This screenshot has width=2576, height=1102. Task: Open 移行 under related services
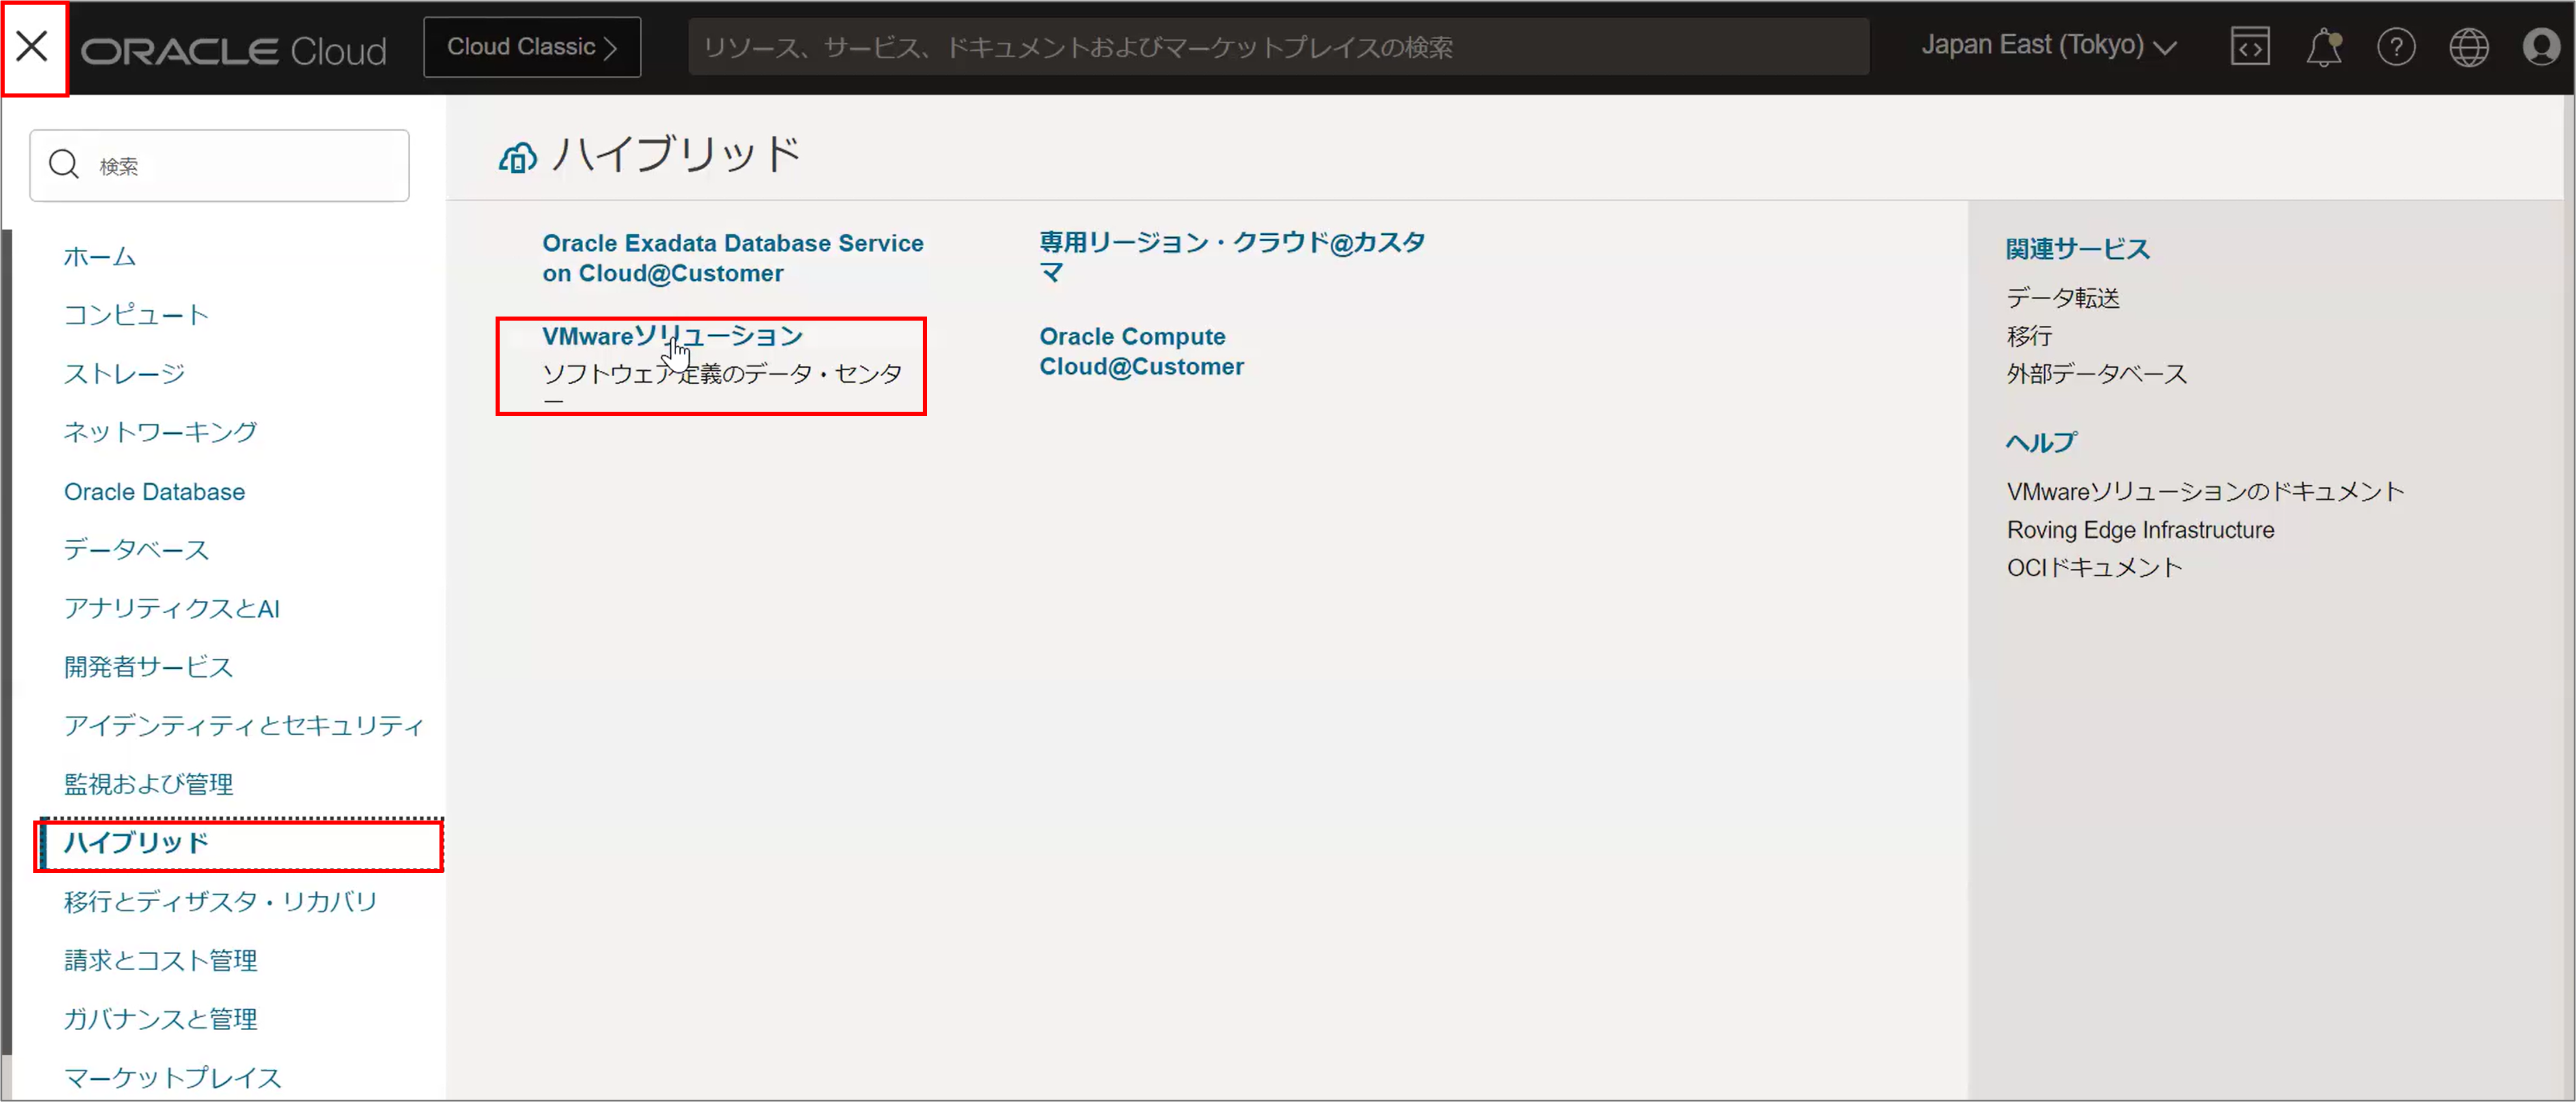coord(2029,336)
